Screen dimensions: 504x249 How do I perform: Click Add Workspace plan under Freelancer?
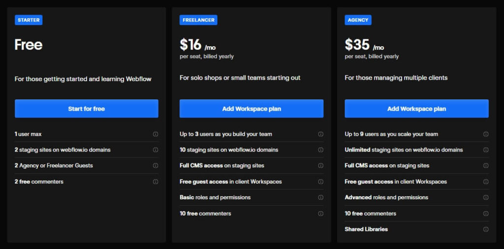pos(252,109)
